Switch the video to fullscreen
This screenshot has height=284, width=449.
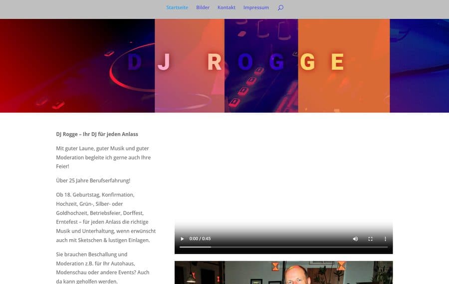pos(370,239)
